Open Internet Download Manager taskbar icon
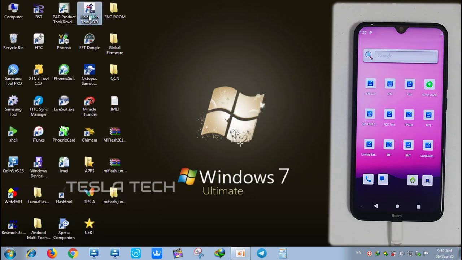Viewport: 462px width, 260px height. [220, 253]
